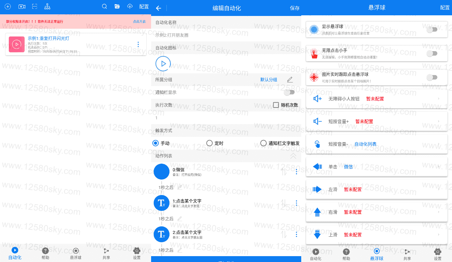This screenshot has height=262, width=452.
Task: Tap reorder arrows for 1:点击某个文字
Action: [x=284, y=203]
